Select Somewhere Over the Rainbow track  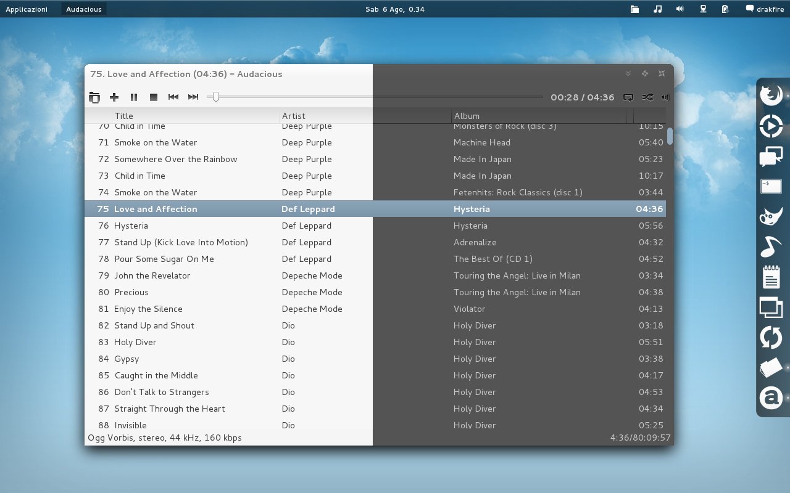coord(375,159)
